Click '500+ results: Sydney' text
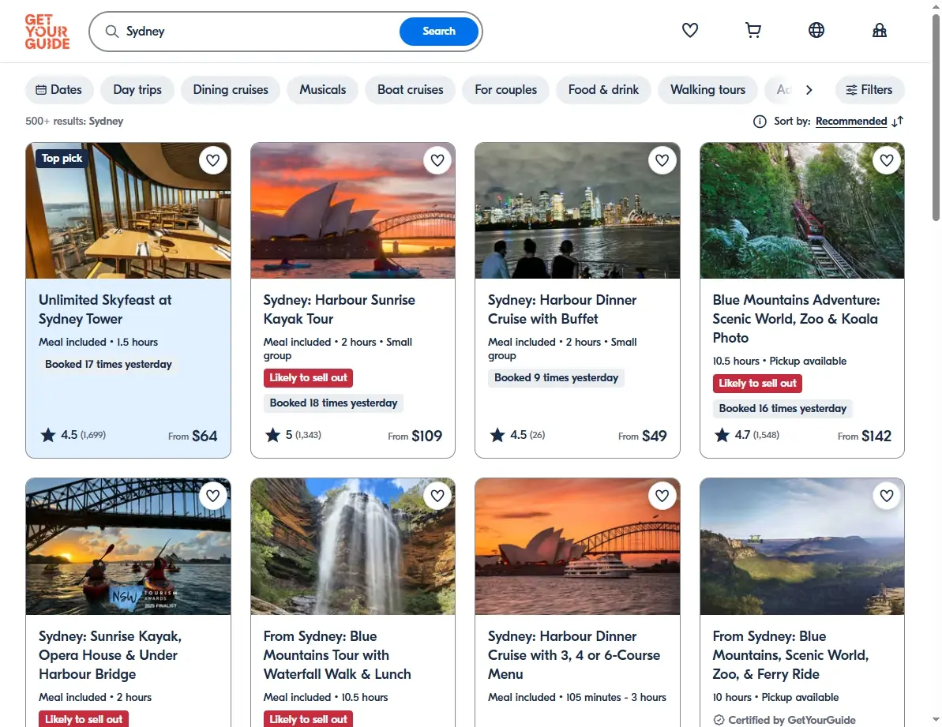This screenshot has height=727, width=942. (x=74, y=122)
